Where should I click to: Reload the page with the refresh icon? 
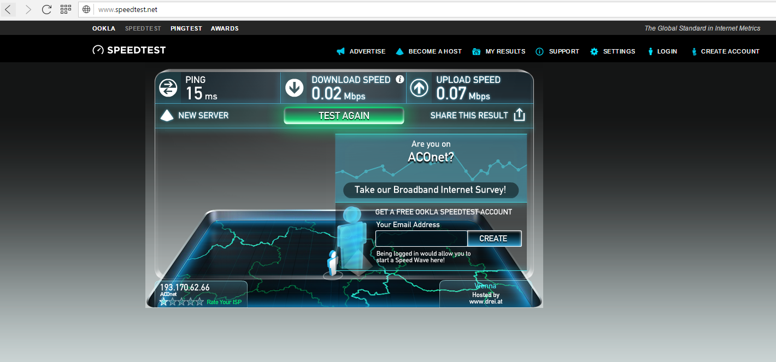(47, 9)
